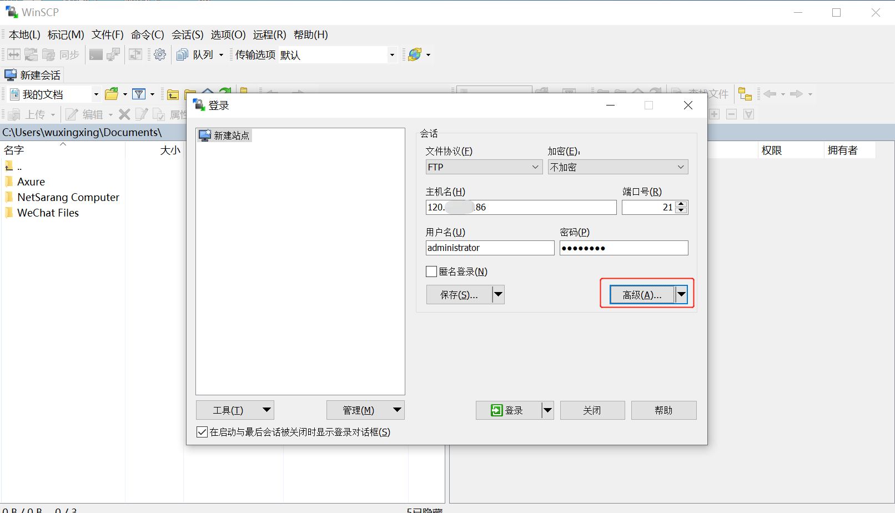Click the properties icon next to rename
The image size is (895, 513).
click(159, 114)
